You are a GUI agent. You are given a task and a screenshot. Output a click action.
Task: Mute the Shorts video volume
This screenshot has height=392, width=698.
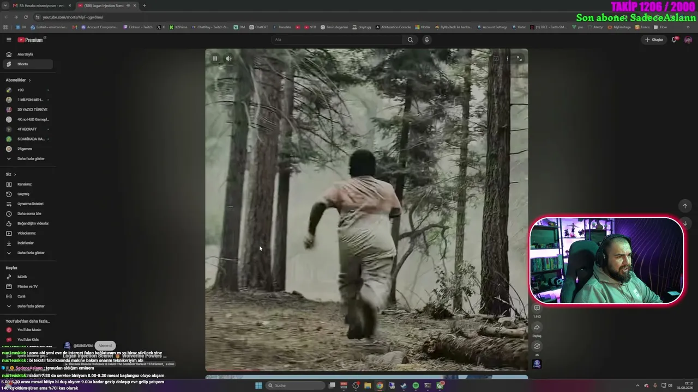228,58
